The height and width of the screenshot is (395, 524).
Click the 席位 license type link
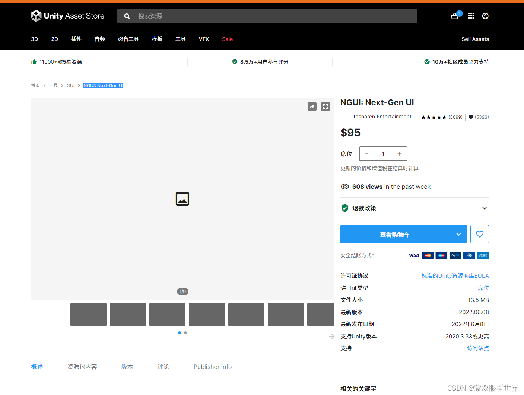pos(483,288)
